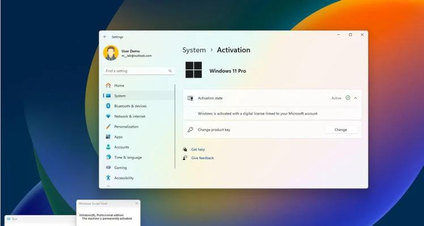Click the Activation state icon
The height and width of the screenshot is (226, 424).
190,98
